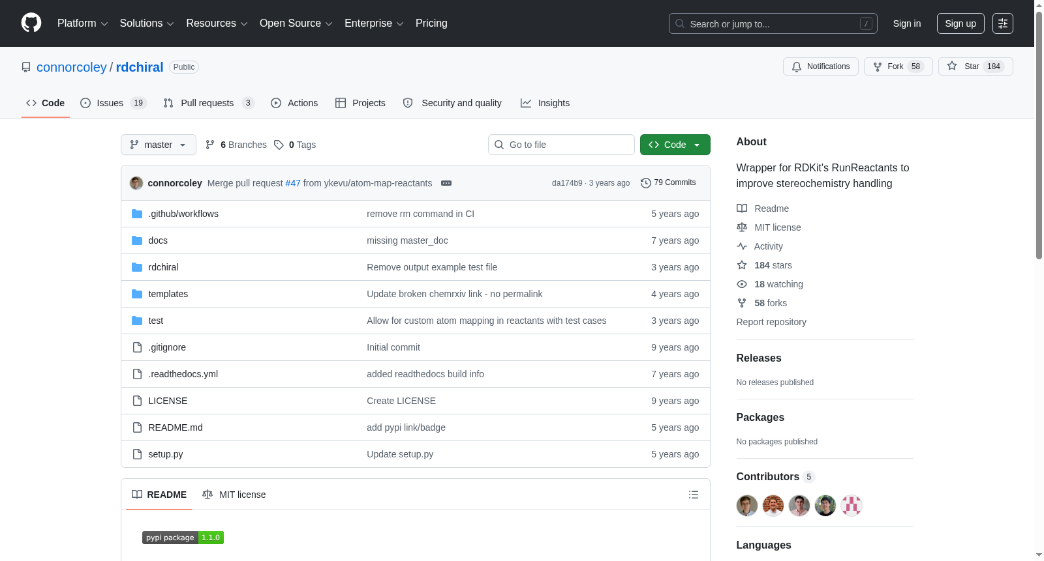Click the Search or jump to field
1044x561 pixels.
773,23
